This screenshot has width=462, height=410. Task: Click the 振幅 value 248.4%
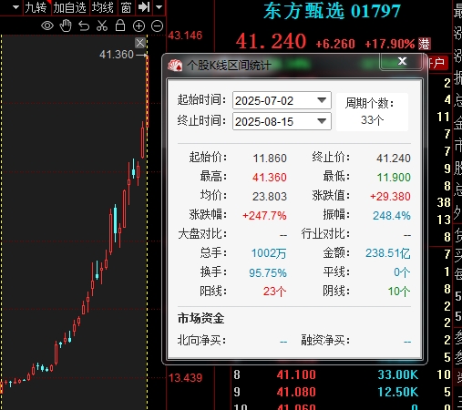tap(392, 216)
